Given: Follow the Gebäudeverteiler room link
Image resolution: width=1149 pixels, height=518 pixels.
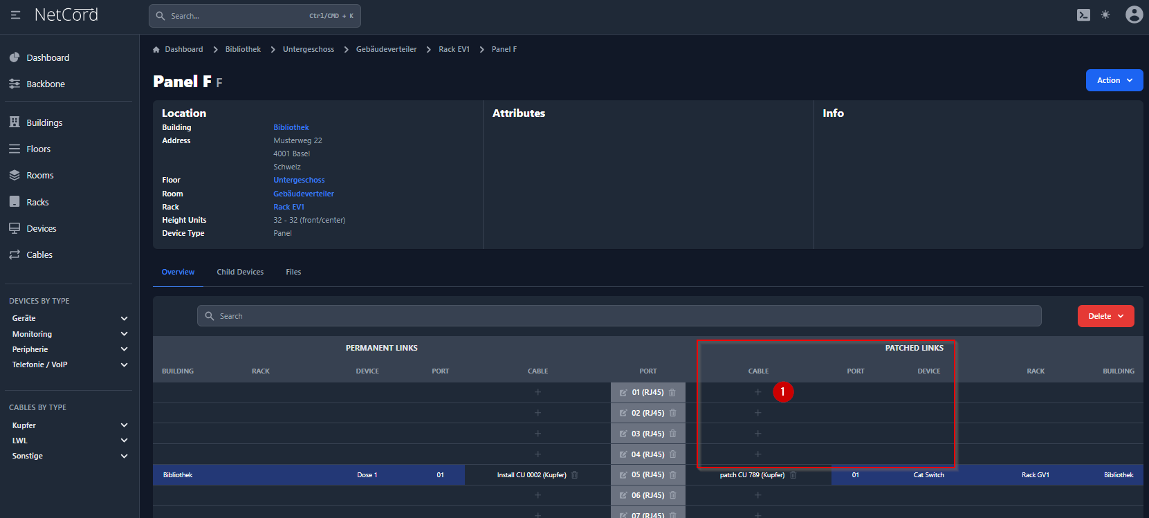Looking at the screenshot, I should pyautogui.click(x=303, y=194).
